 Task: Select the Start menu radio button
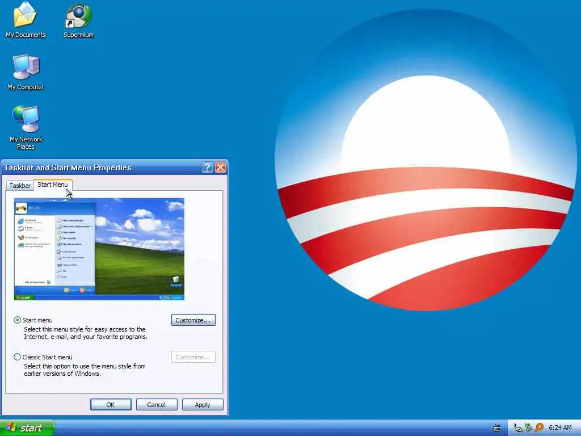click(17, 320)
